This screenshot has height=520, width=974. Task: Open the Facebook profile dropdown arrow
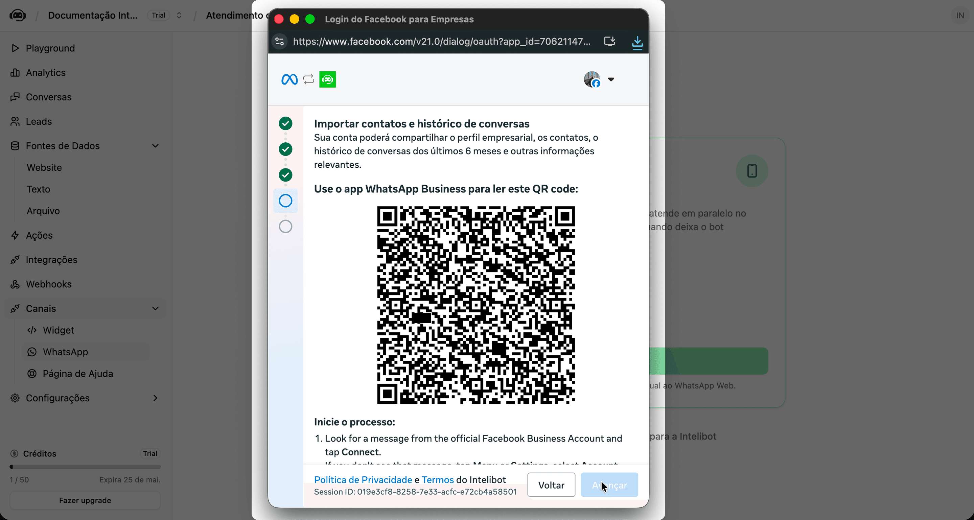pyautogui.click(x=611, y=79)
